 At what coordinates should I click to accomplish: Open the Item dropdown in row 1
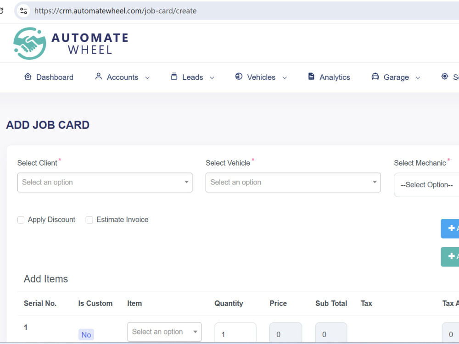(164, 332)
